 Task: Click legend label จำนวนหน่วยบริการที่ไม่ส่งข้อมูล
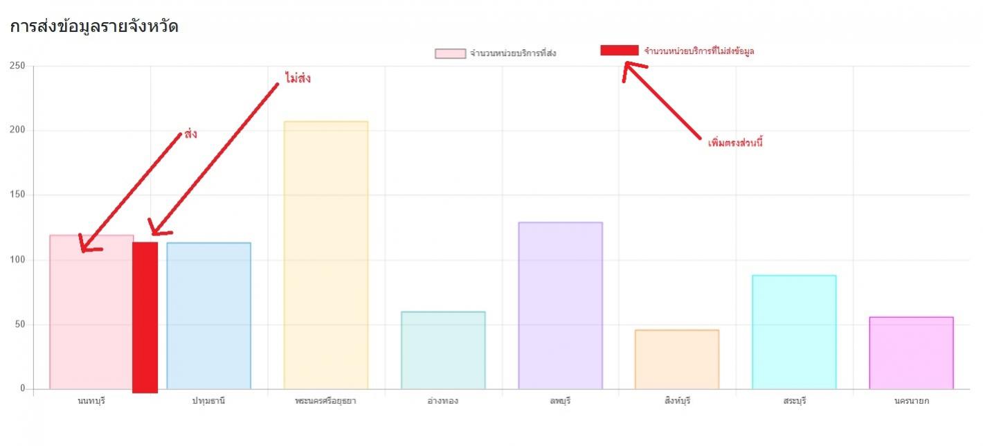[x=699, y=51]
